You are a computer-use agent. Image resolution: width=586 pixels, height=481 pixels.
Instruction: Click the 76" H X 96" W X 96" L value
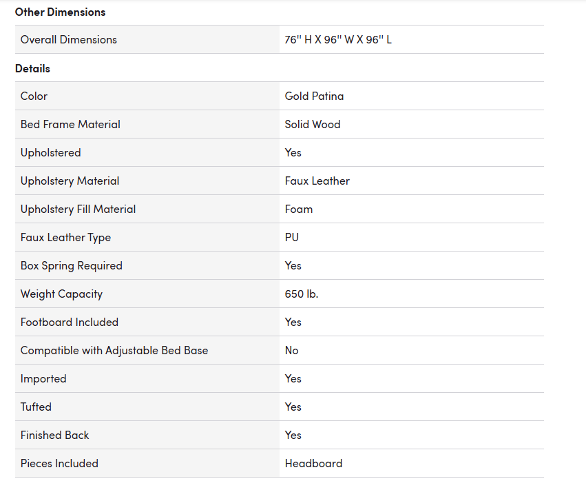click(x=338, y=40)
